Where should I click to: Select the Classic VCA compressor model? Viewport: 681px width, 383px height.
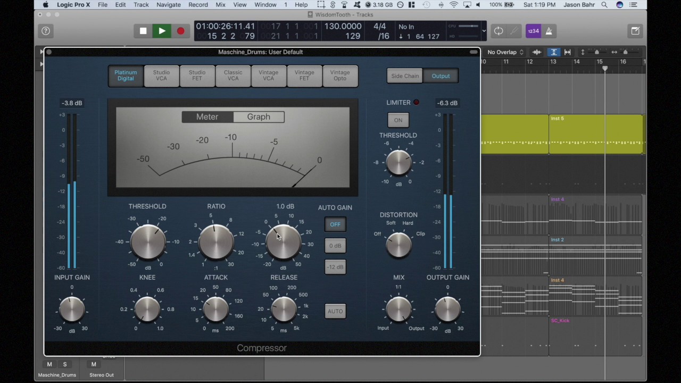click(x=233, y=76)
